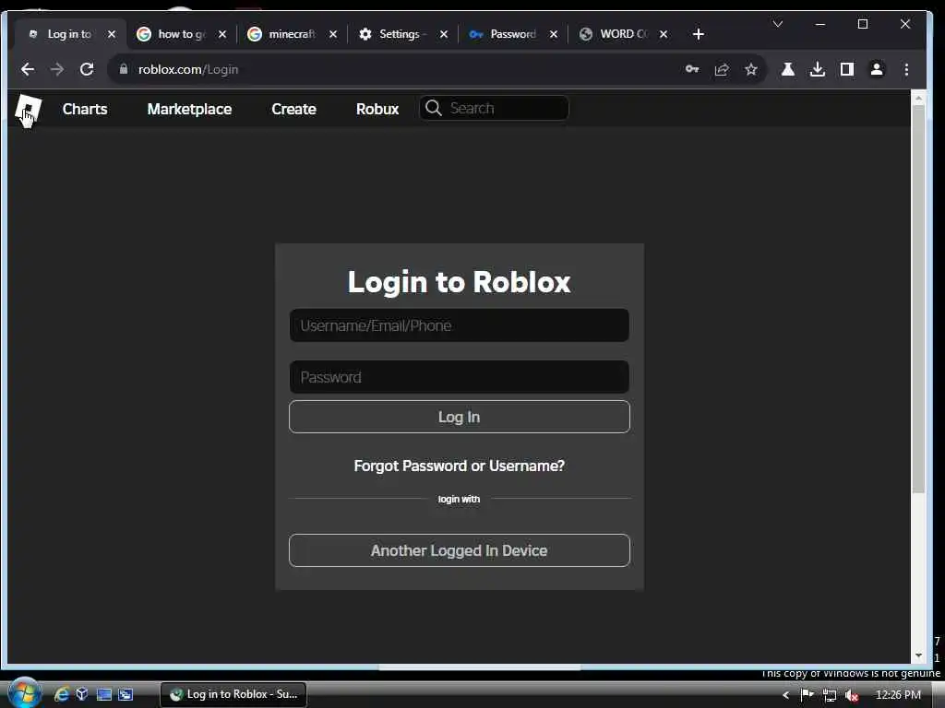The width and height of the screenshot is (945, 708).
Task: Launch Internet Explorer from the taskbar
Action: pyautogui.click(x=62, y=694)
